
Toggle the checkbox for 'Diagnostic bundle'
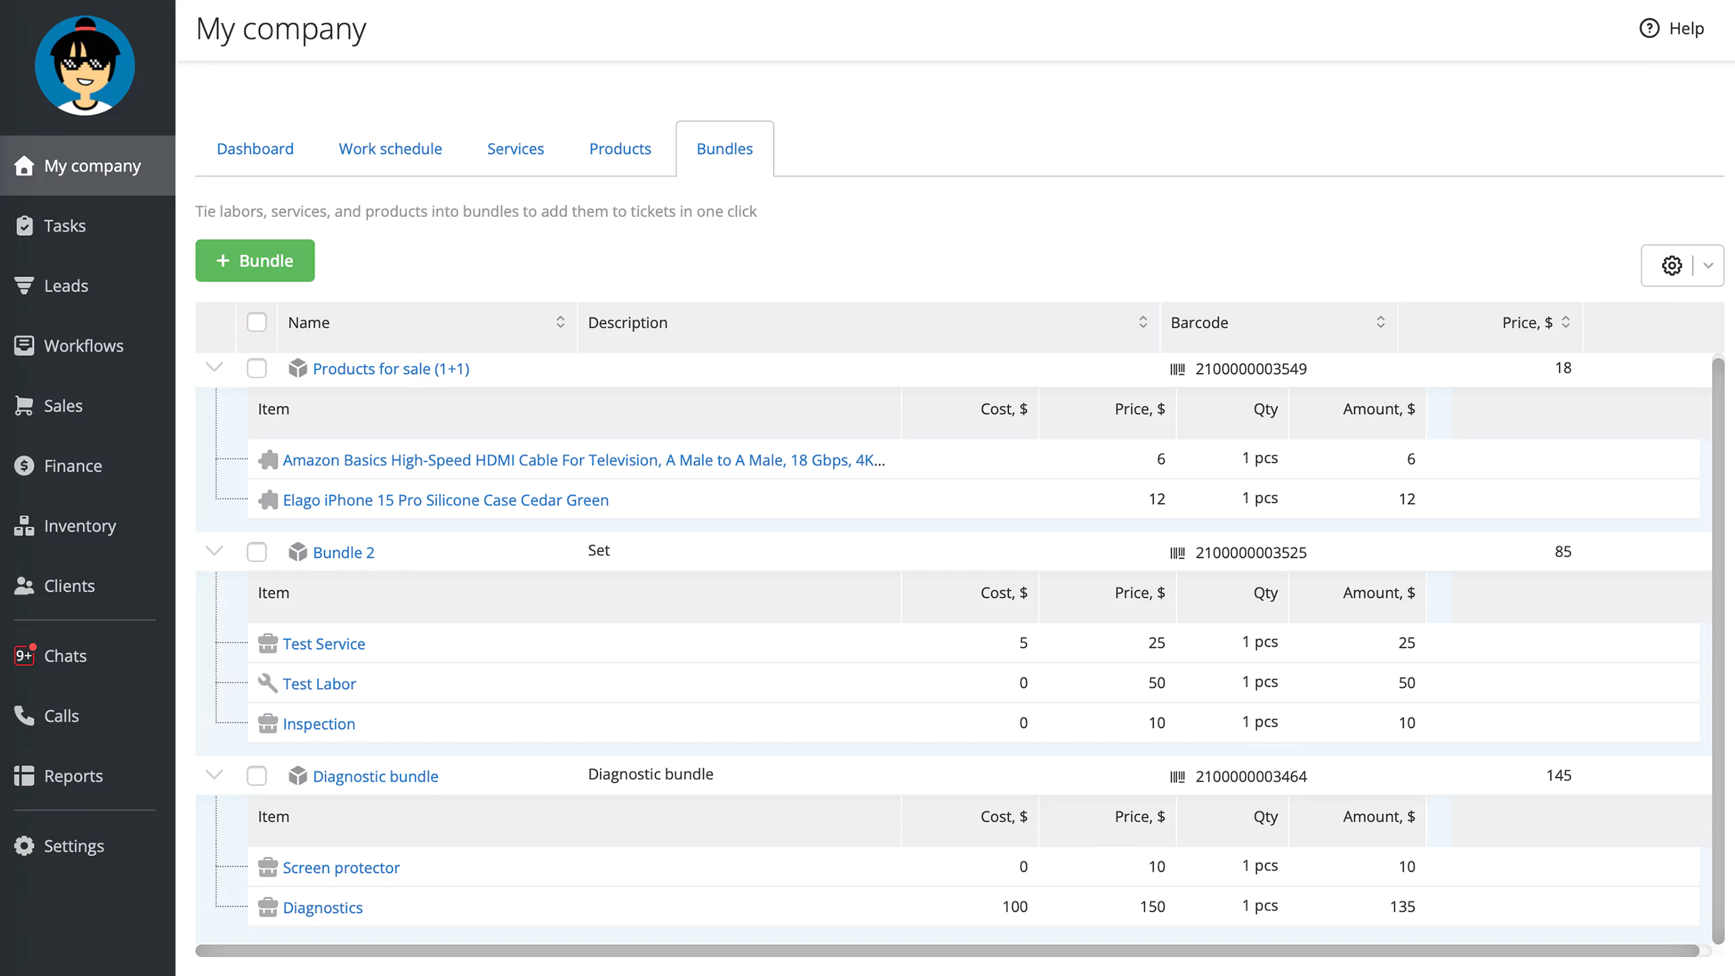pyautogui.click(x=256, y=776)
